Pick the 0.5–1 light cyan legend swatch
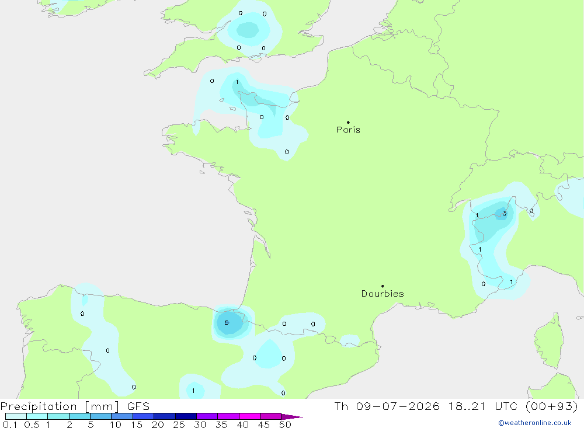This screenshot has height=428, width=584. [37, 416]
